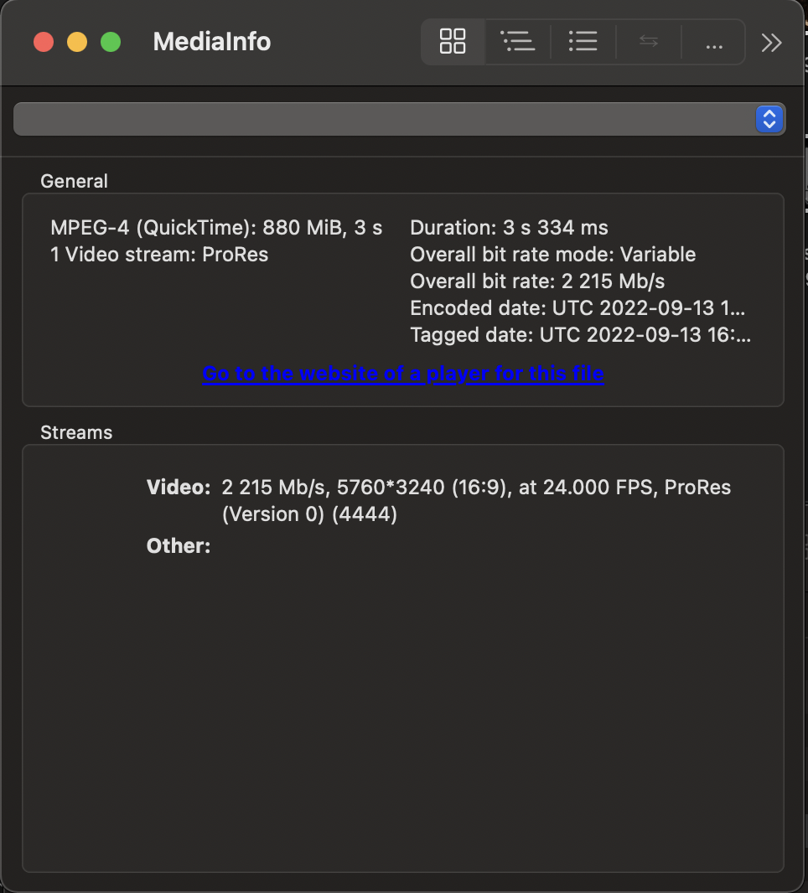
Task: Click the empty file selection combo box
Action: pyautogui.click(x=400, y=119)
